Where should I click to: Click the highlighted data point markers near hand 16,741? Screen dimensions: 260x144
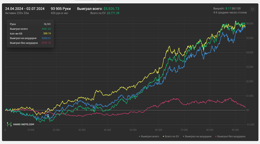coord(48,113)
